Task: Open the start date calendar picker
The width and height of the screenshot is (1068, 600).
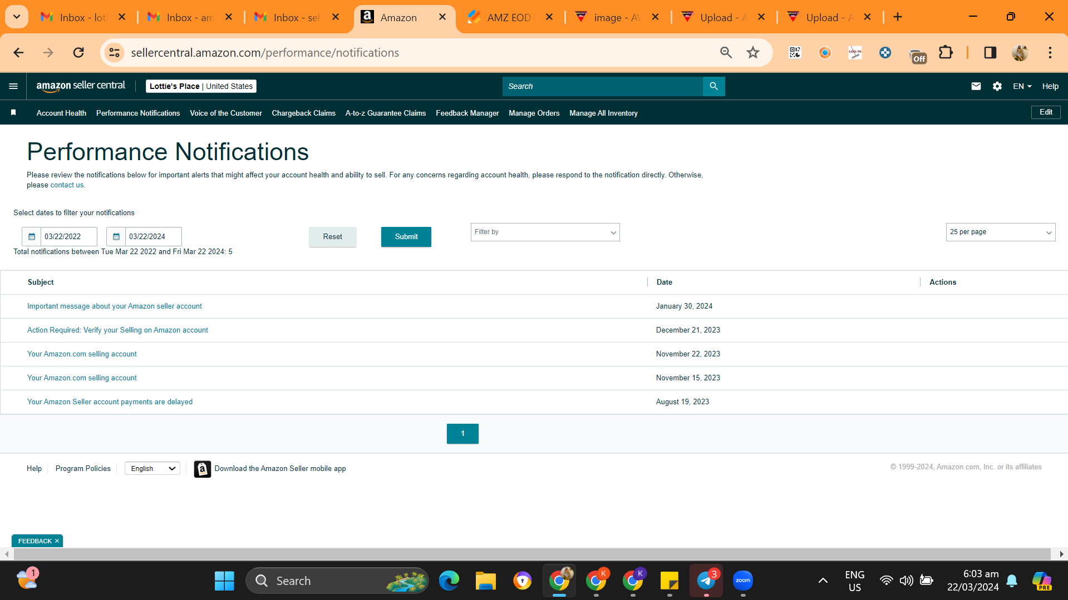Action: (32, 236)
